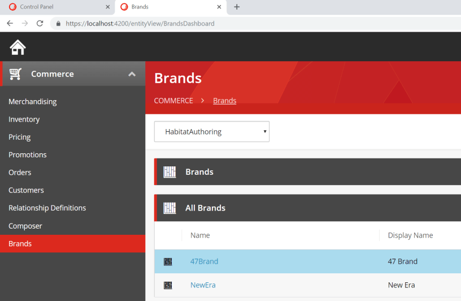Open Merchandising in the sidebar

32,102
